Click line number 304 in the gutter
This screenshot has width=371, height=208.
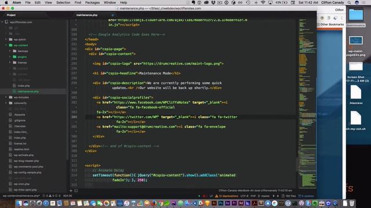tap(74, 117)
